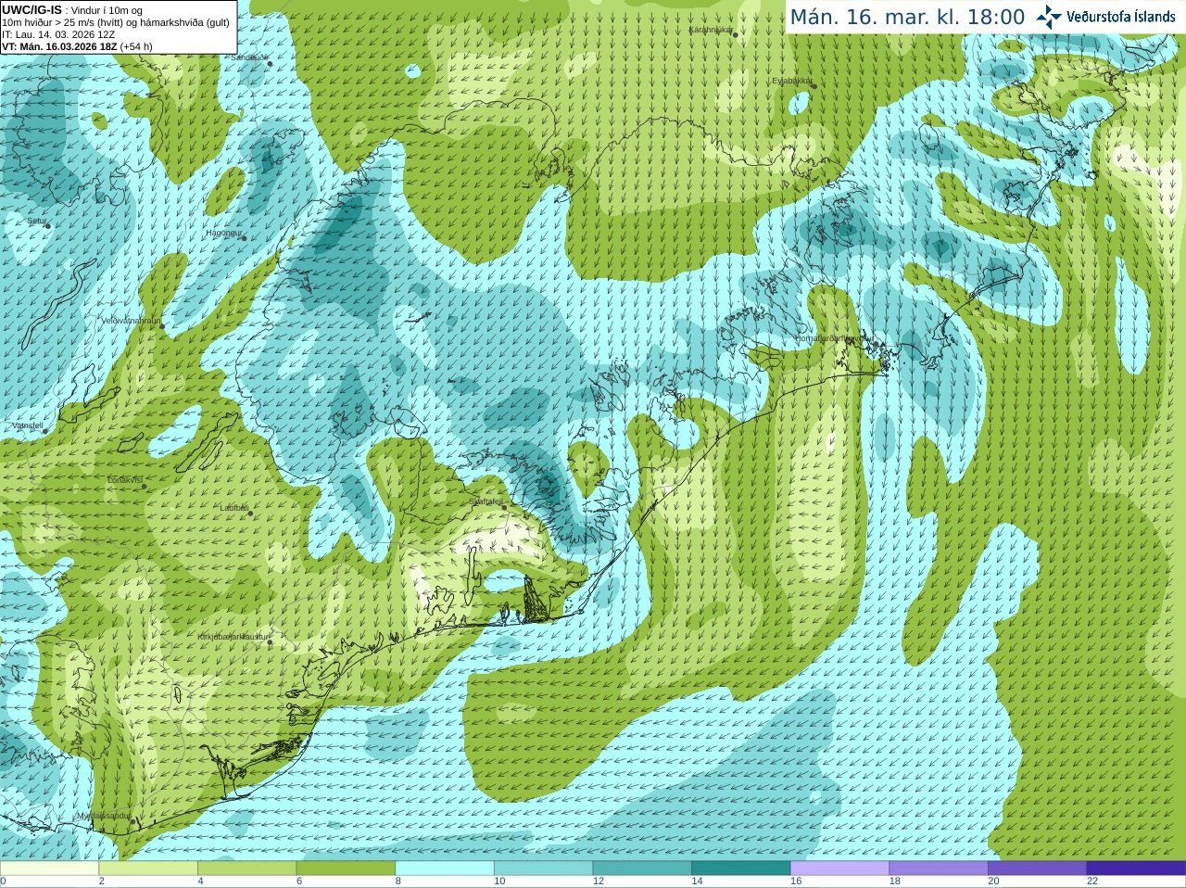Click the Veiðivatnahraun station label
This screenshot has height=888, width=1186.
pyautogui.click(x=132, y=321)
